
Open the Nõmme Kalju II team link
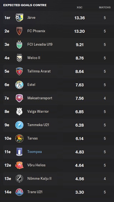40,179
